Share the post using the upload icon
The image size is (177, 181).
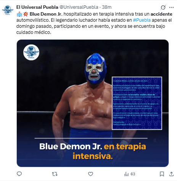[171, 174]
